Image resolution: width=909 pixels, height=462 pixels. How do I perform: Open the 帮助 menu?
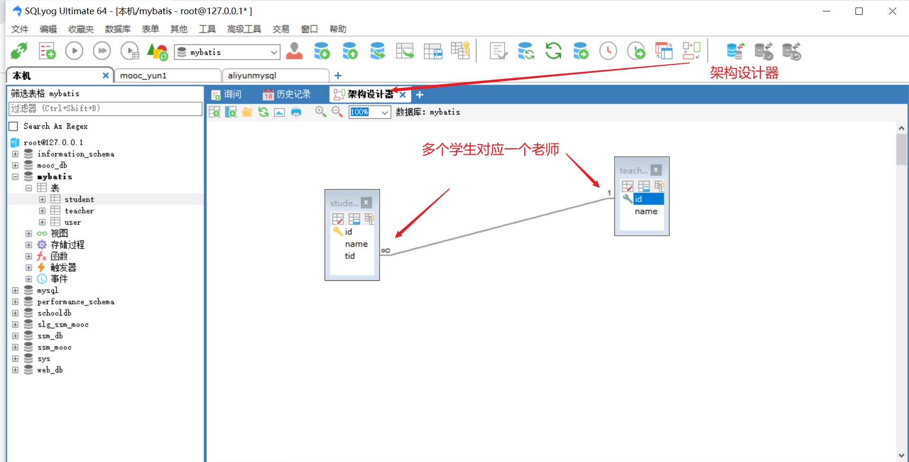[338, 29]
